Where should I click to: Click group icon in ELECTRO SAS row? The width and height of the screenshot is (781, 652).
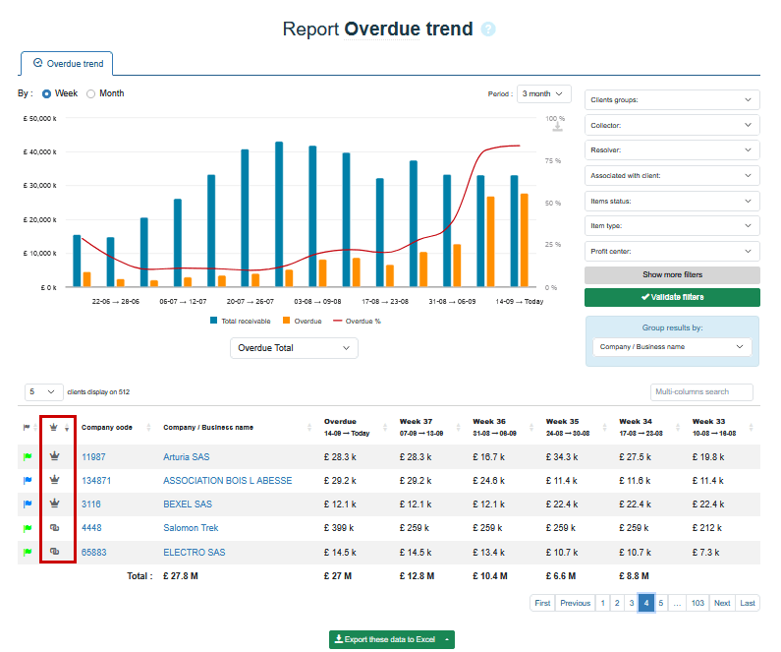55,552
